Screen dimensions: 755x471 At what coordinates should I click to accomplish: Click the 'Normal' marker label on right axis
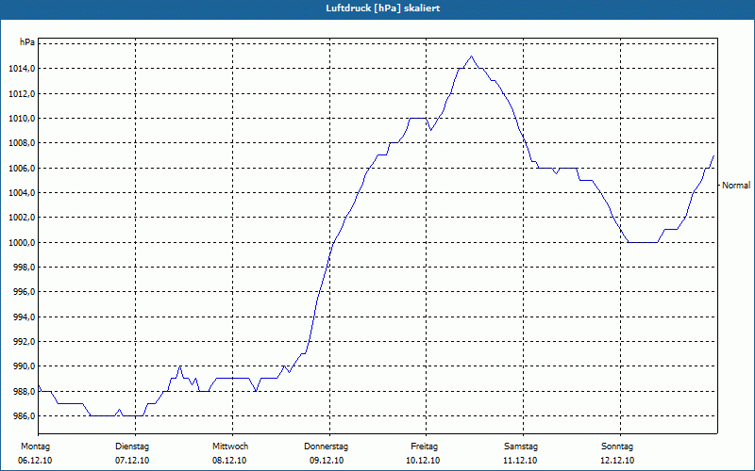[736, 185]
